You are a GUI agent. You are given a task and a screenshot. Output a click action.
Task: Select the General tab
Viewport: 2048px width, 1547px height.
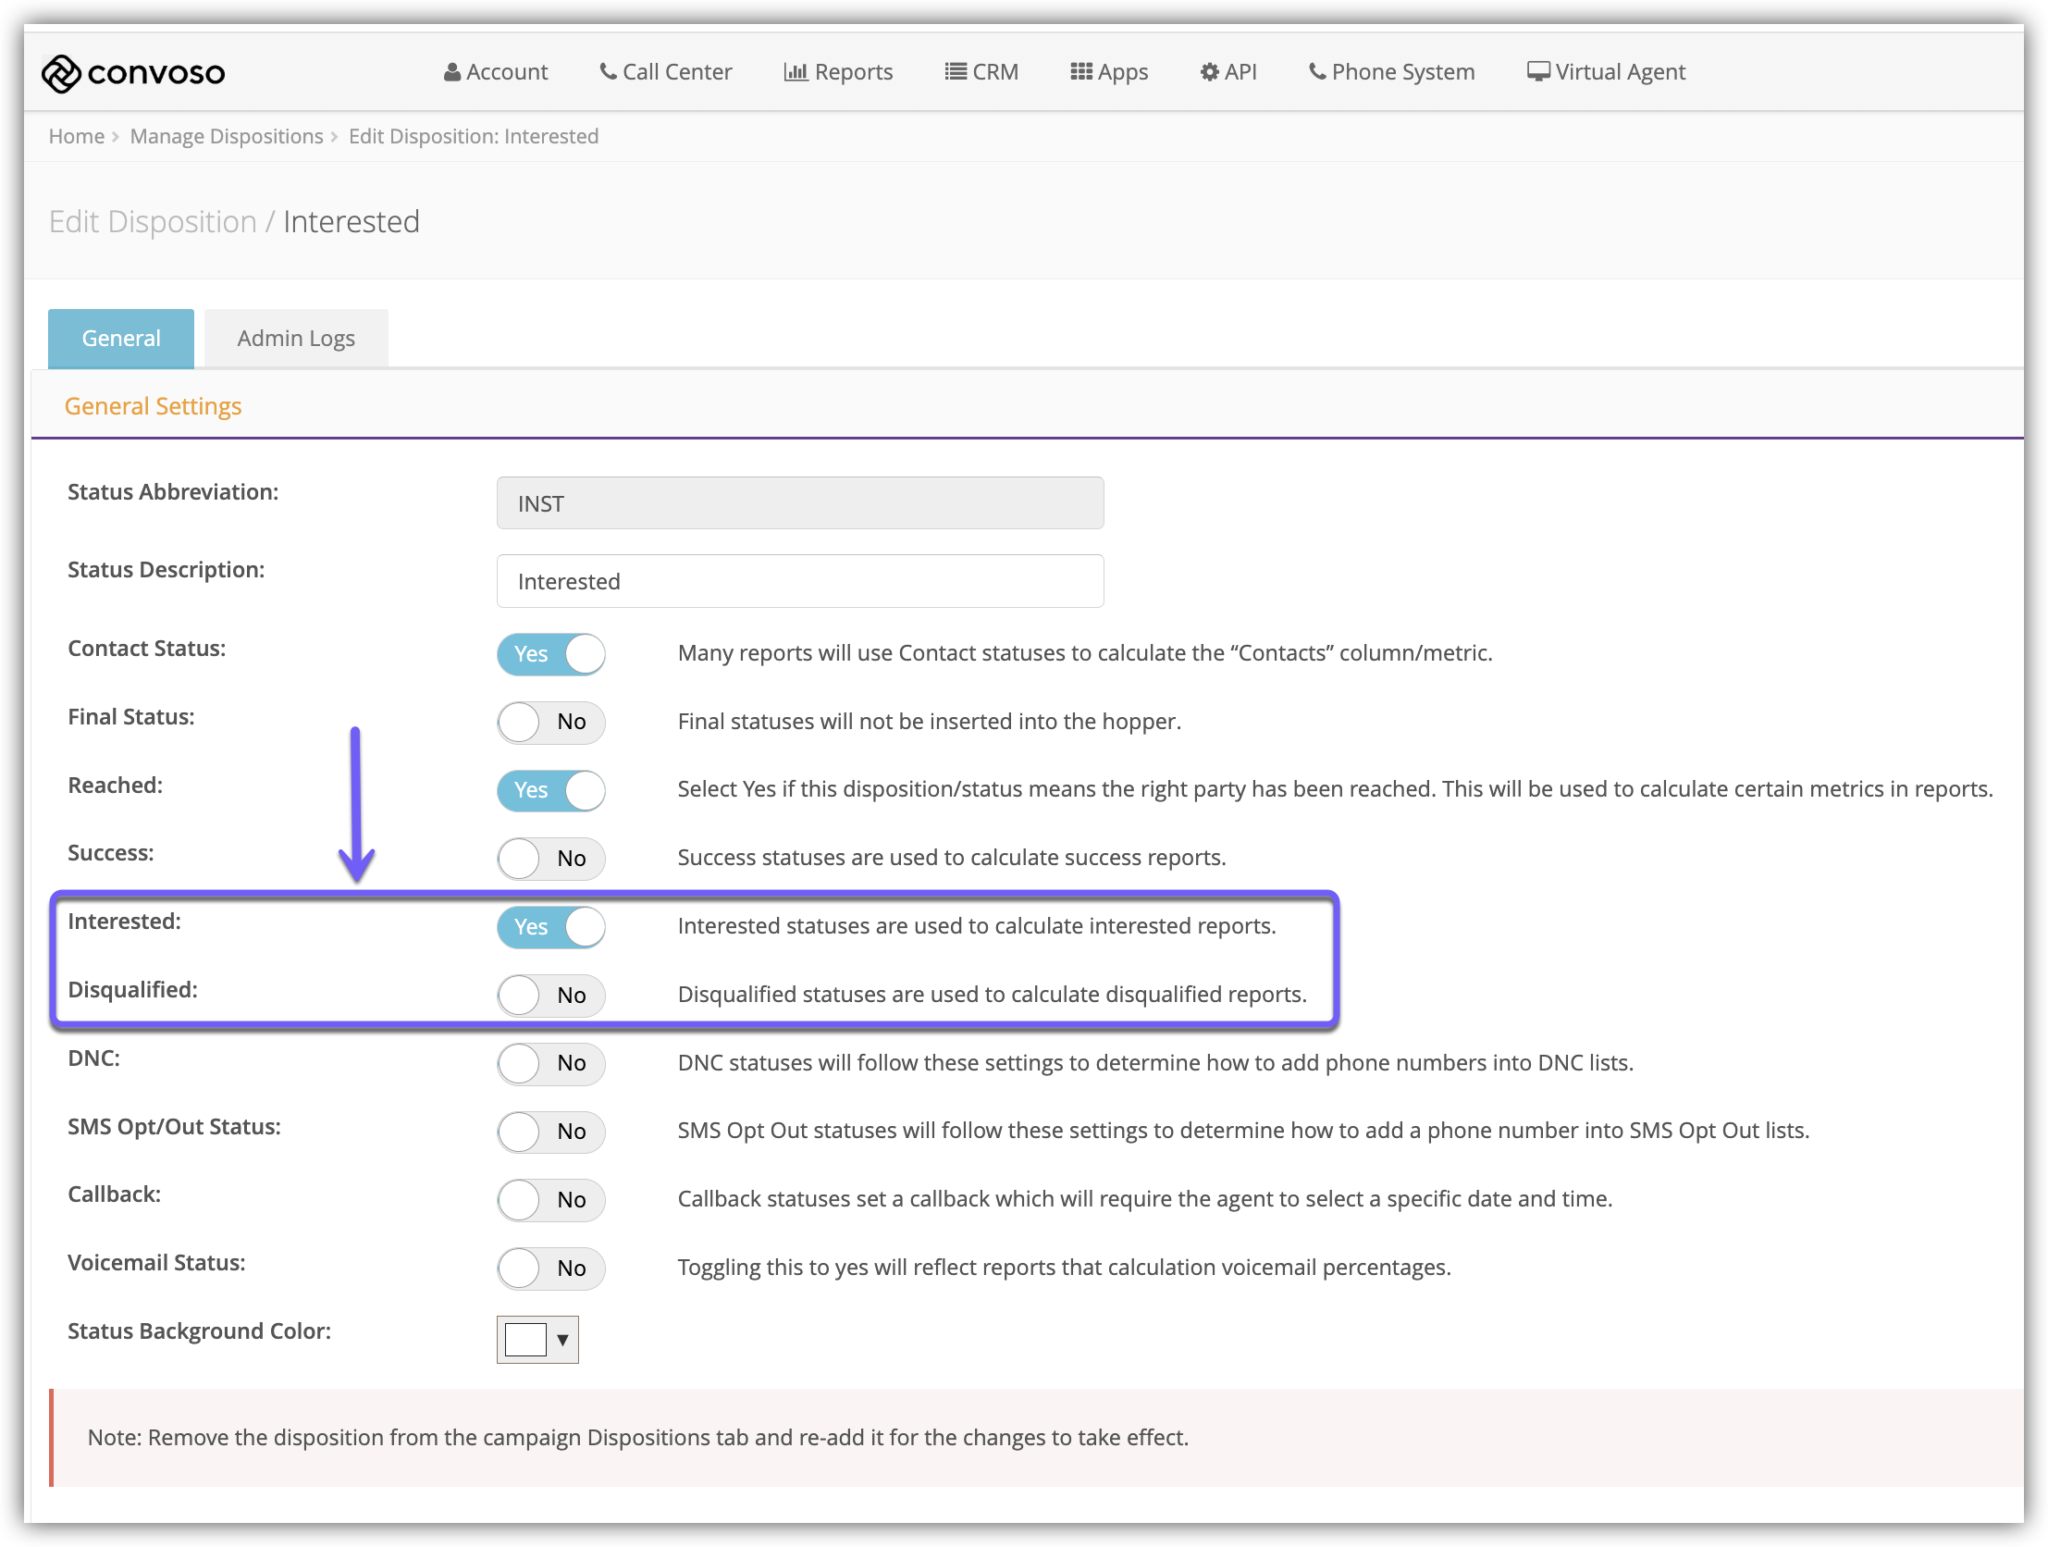pos(121,339)
